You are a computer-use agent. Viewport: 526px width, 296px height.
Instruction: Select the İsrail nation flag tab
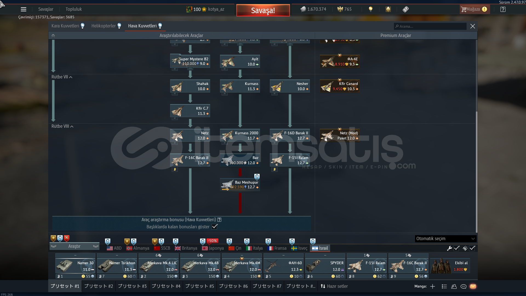(320, 248)
